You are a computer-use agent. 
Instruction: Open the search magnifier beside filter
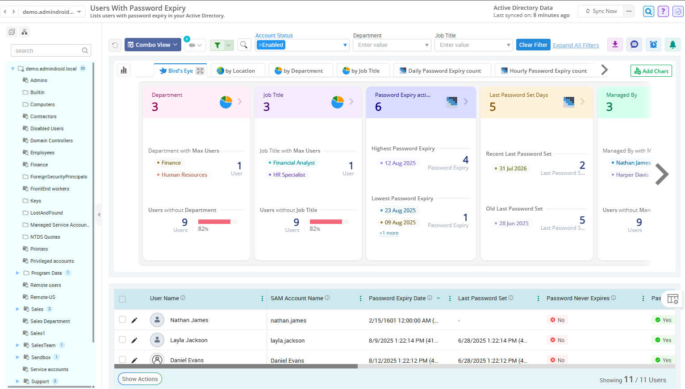point(244,45)
